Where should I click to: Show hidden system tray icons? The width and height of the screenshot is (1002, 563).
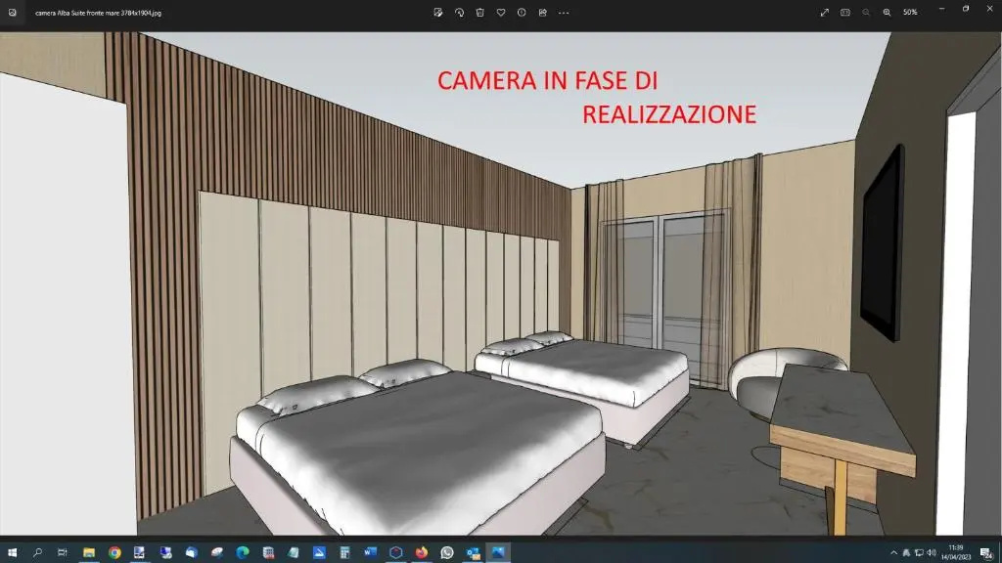[x=893, y=553]
